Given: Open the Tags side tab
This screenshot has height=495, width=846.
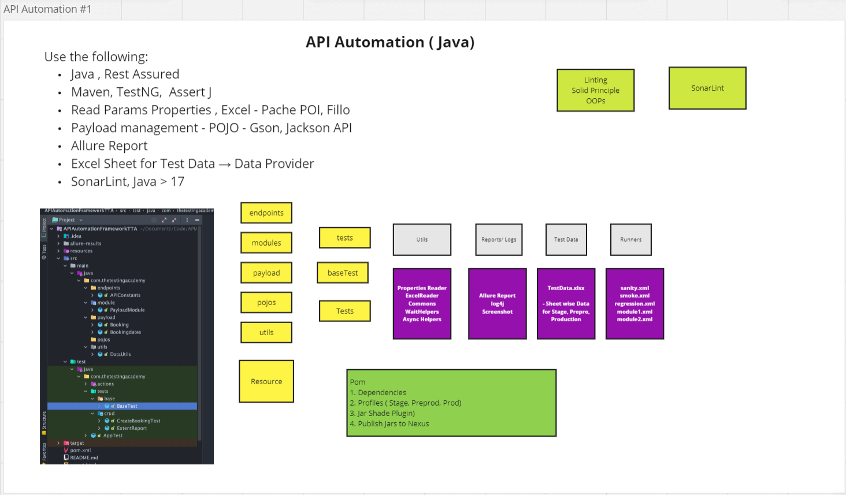Looking at the screenshot, I should pos(43,251).
